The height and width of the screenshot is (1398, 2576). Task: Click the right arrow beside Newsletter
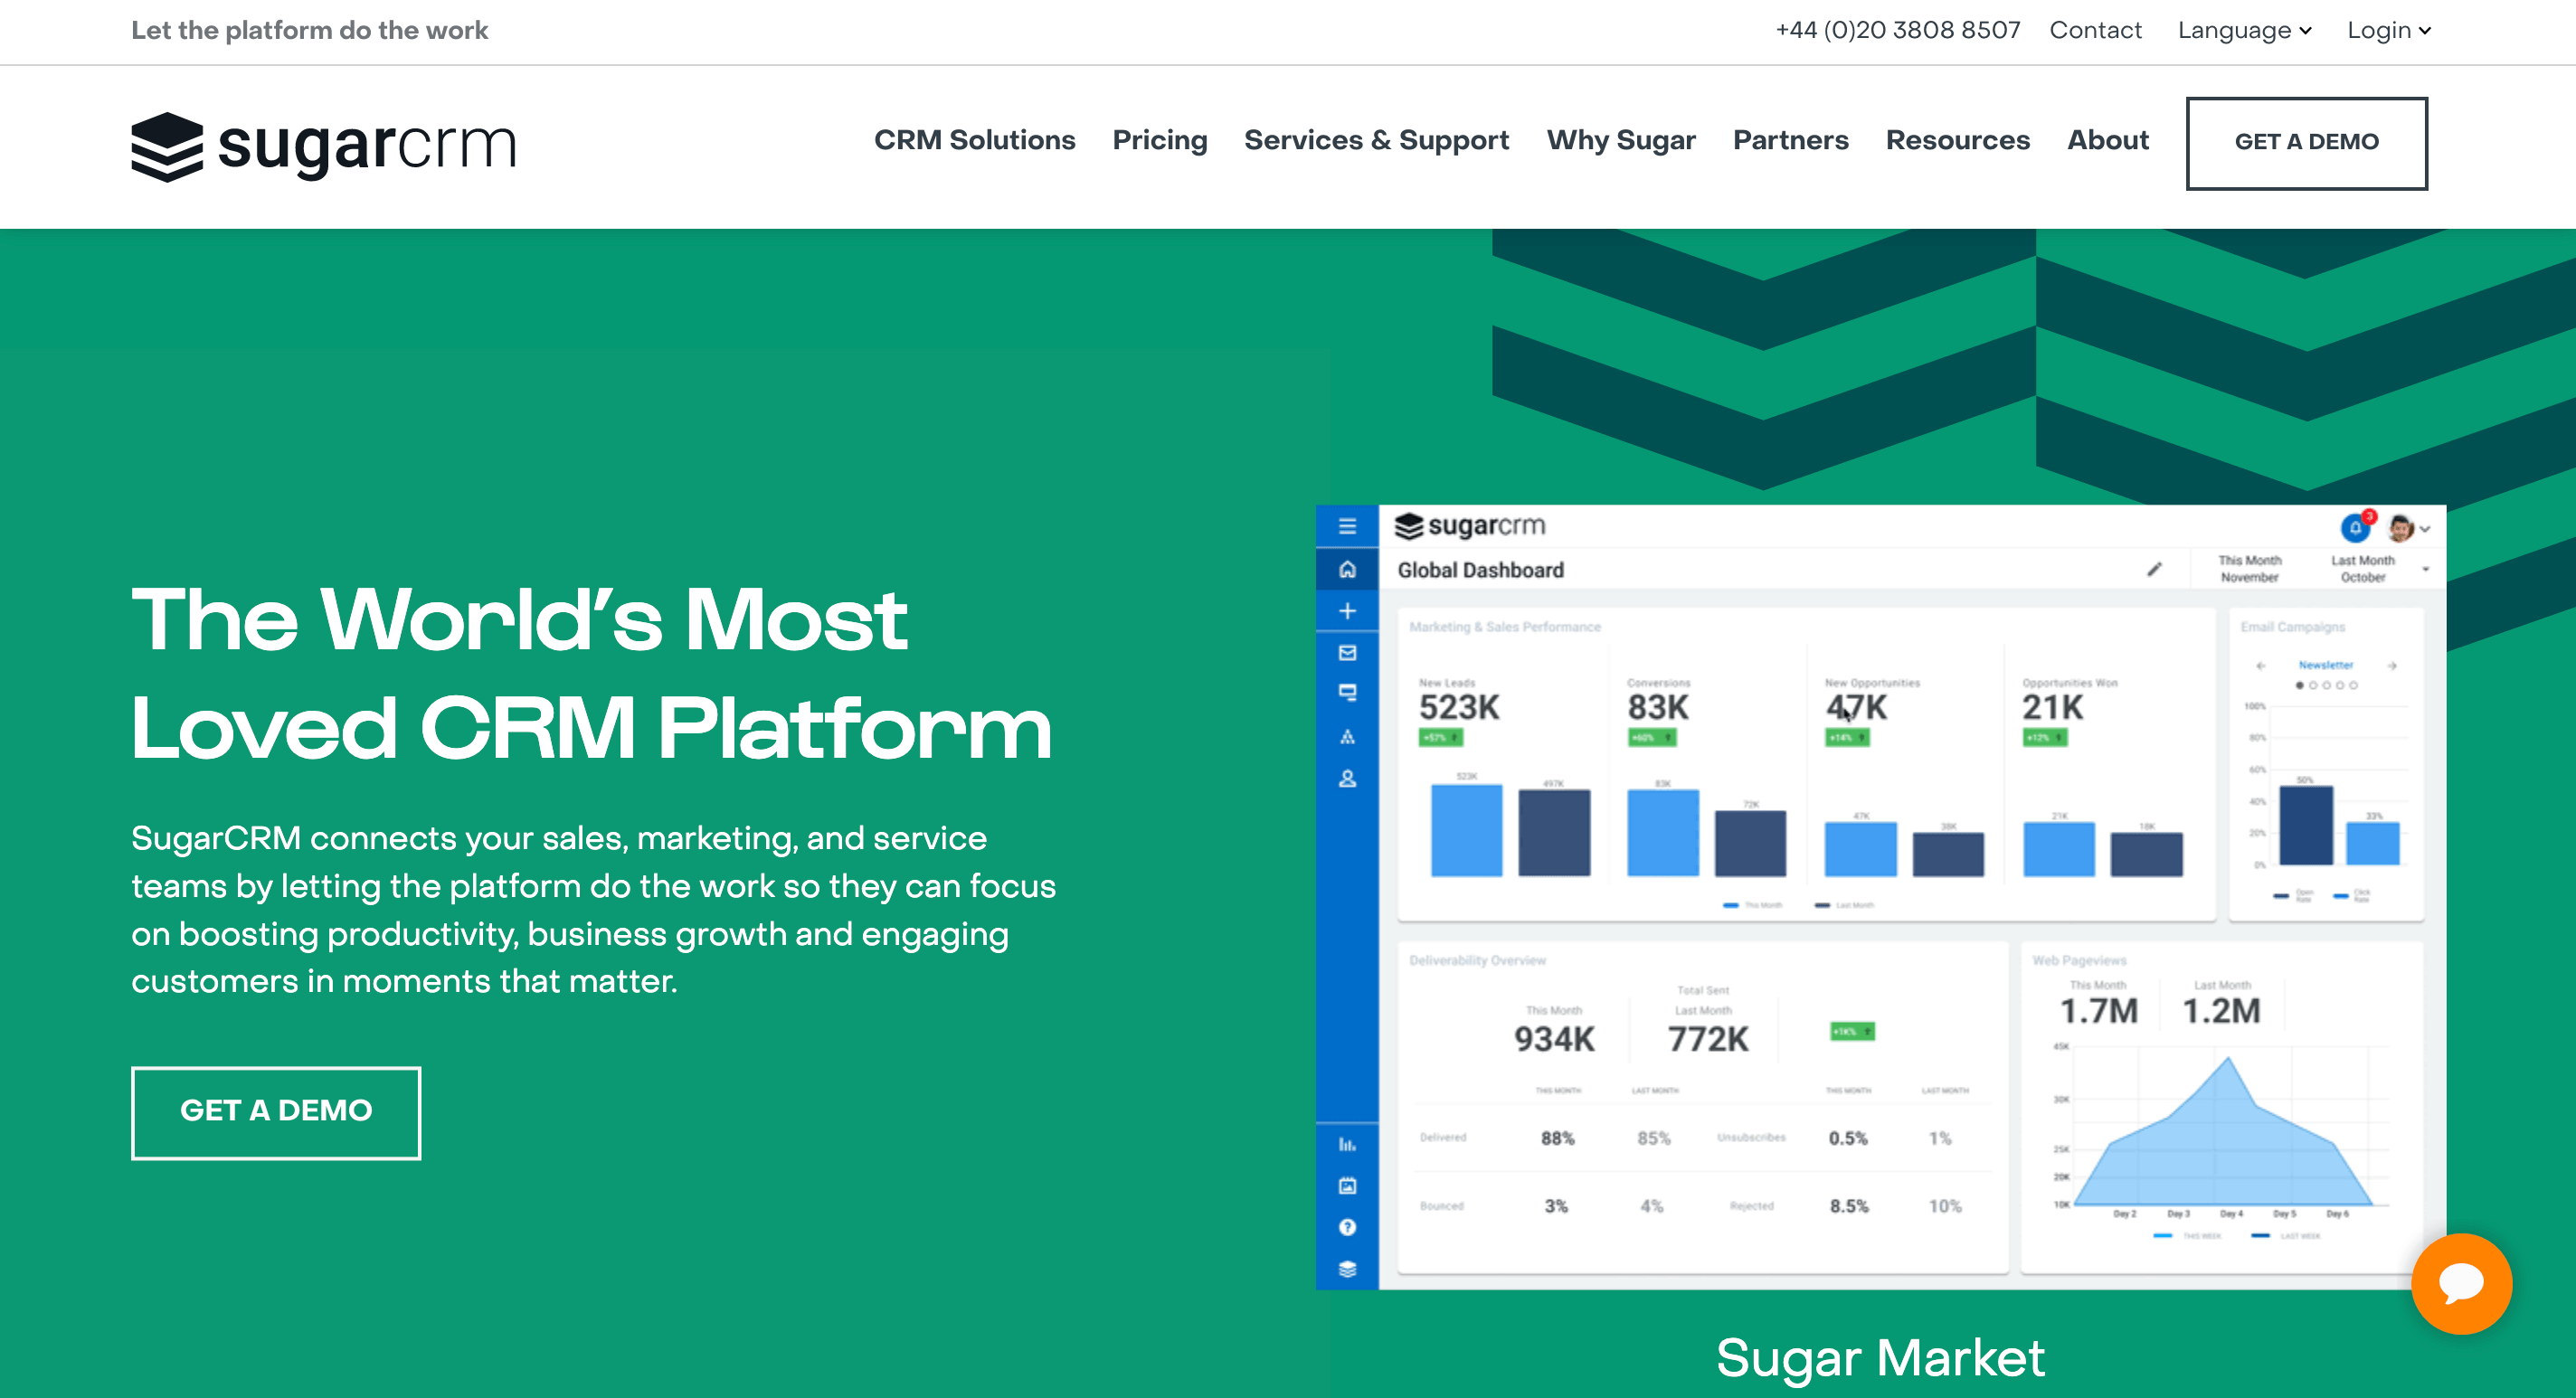point(2392,666)
